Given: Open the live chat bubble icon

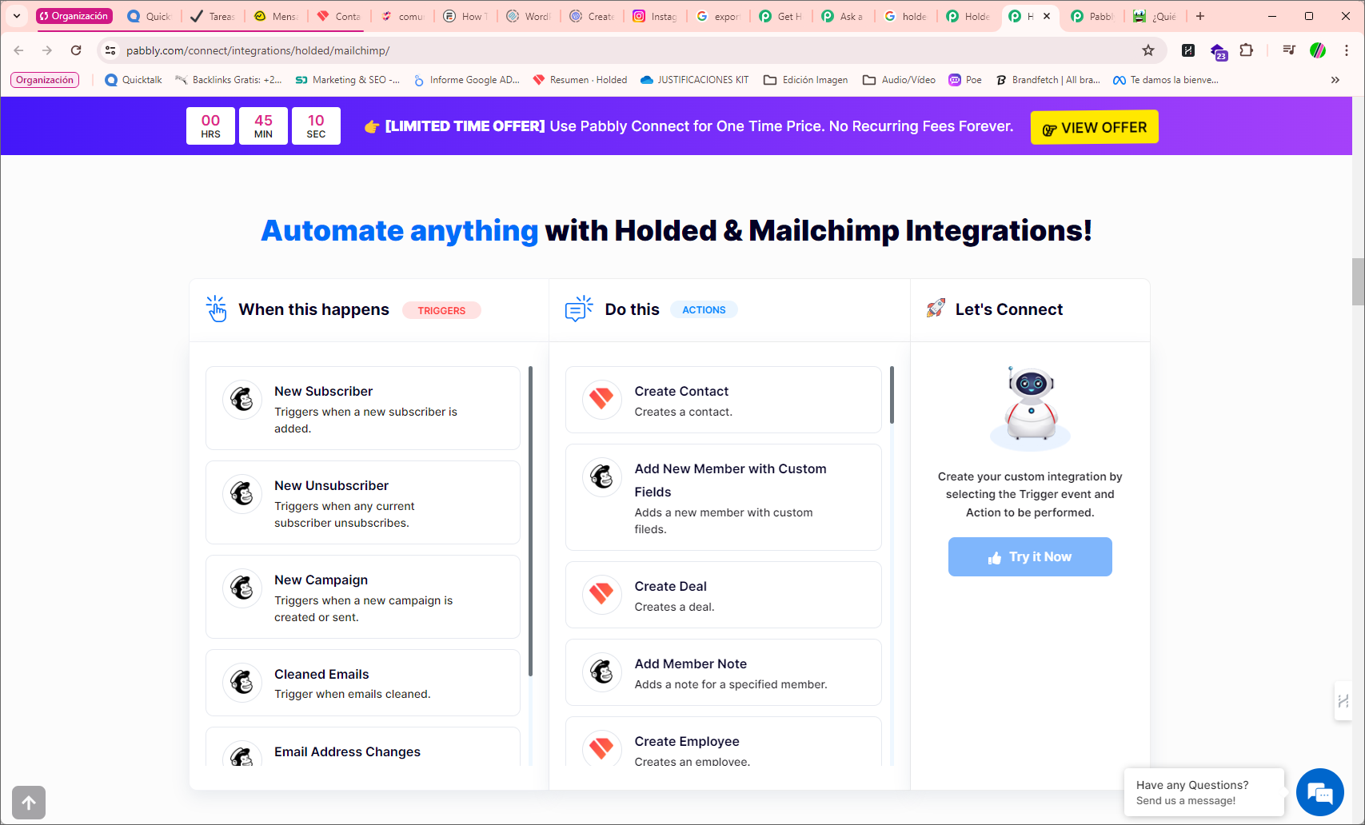Looking at the screenshot, I should (x=1319, y=792).
